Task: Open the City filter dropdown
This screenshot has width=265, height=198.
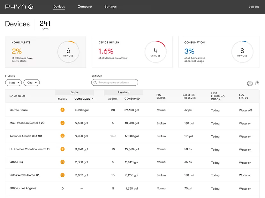Action: pyautogui.click(x=31, y=83)
